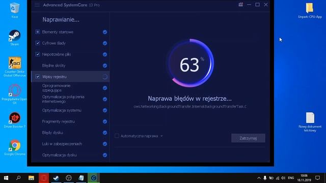
Task: Select the Błędne skróty list item
Action: (70, 66)
